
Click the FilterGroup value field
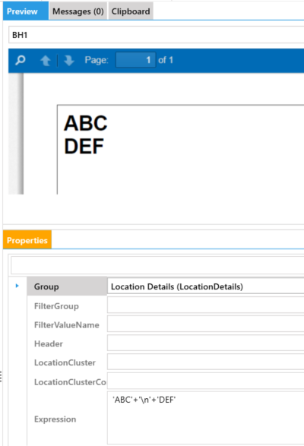pyautogui.click(x=205, y=305)
